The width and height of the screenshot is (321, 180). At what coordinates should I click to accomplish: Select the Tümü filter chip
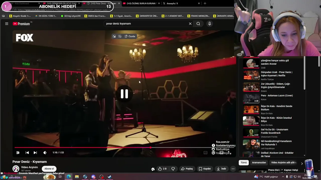click(244, 162)
